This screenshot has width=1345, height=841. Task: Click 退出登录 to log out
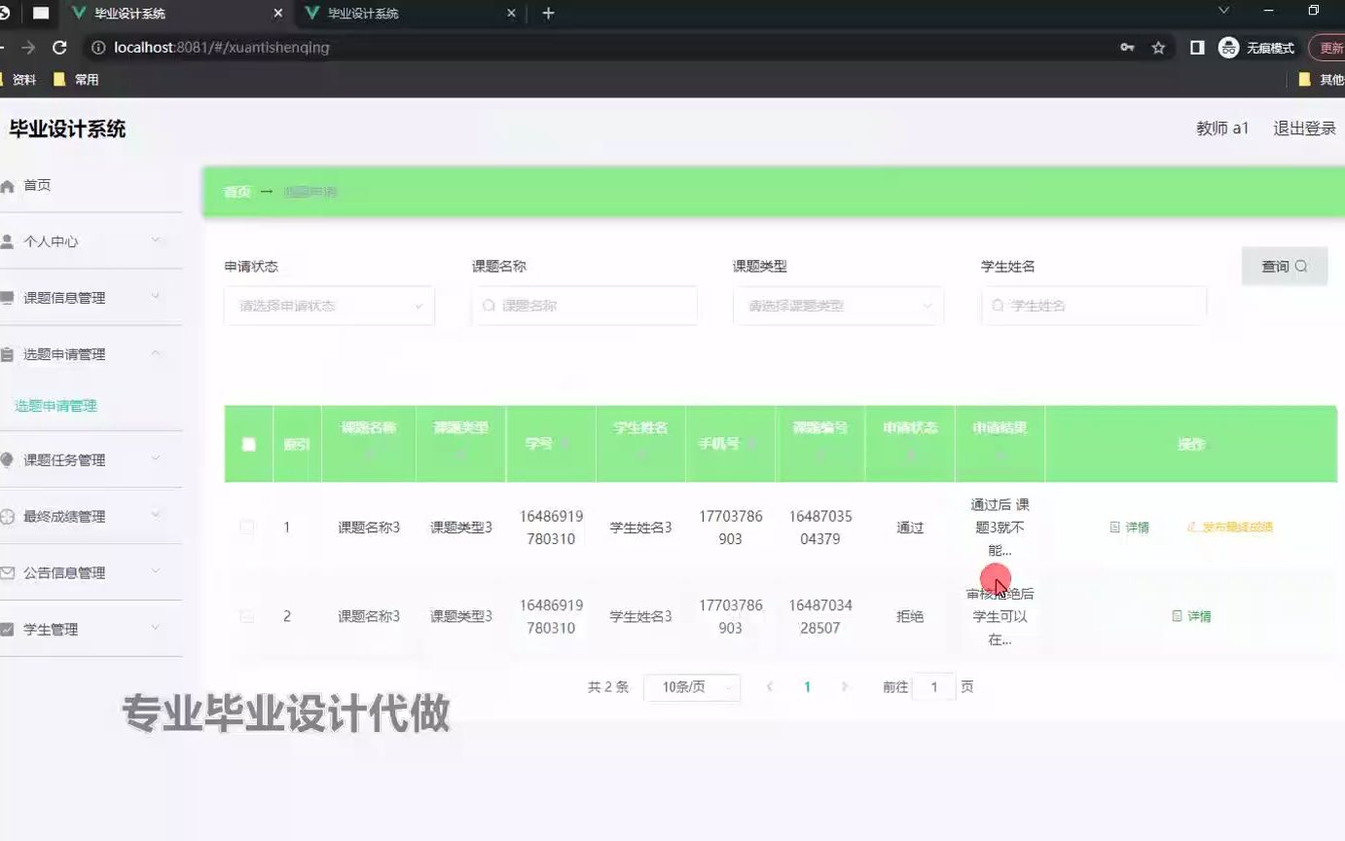pos(1304,128)
